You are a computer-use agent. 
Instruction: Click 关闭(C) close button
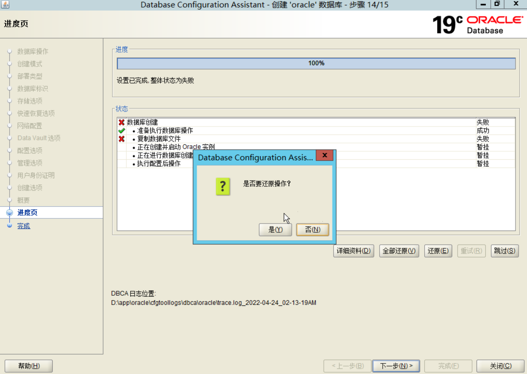click(501, 366)
